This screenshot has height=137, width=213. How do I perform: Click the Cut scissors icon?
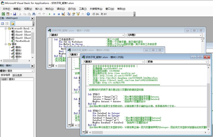point(20,14)
